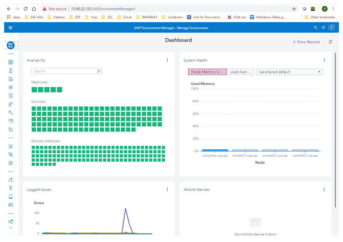This screenshot has height=242, width=343.
Task: Switch to the Load Average toggle
Action: 241,72
